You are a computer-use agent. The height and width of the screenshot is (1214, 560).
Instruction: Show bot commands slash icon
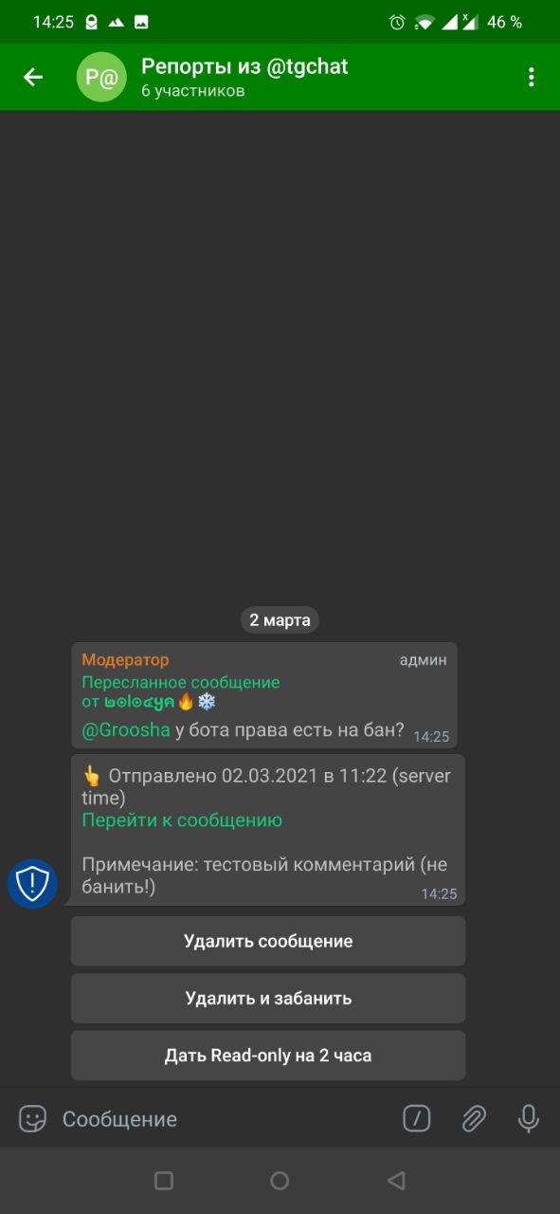417,1119
